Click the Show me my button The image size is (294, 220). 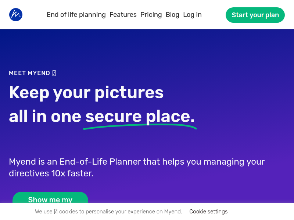(50, 197)
